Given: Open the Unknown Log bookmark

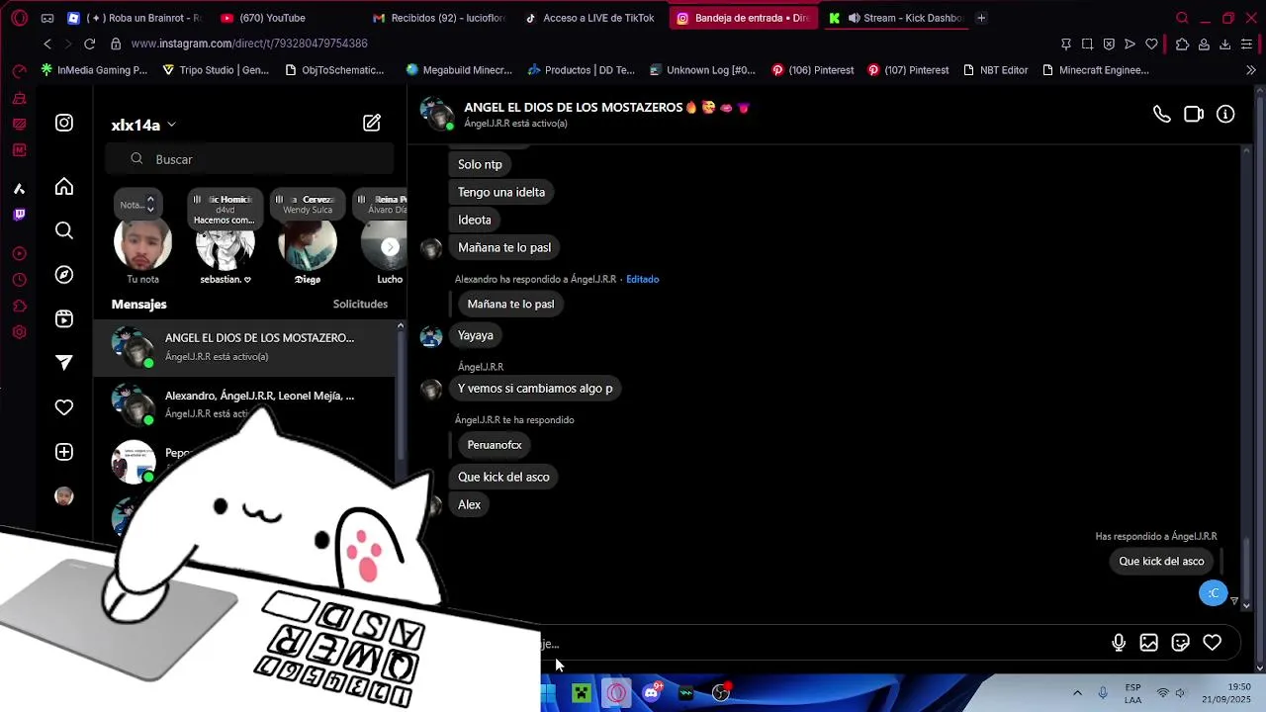Looking at the screenshot, I should [x=702, y=70].
